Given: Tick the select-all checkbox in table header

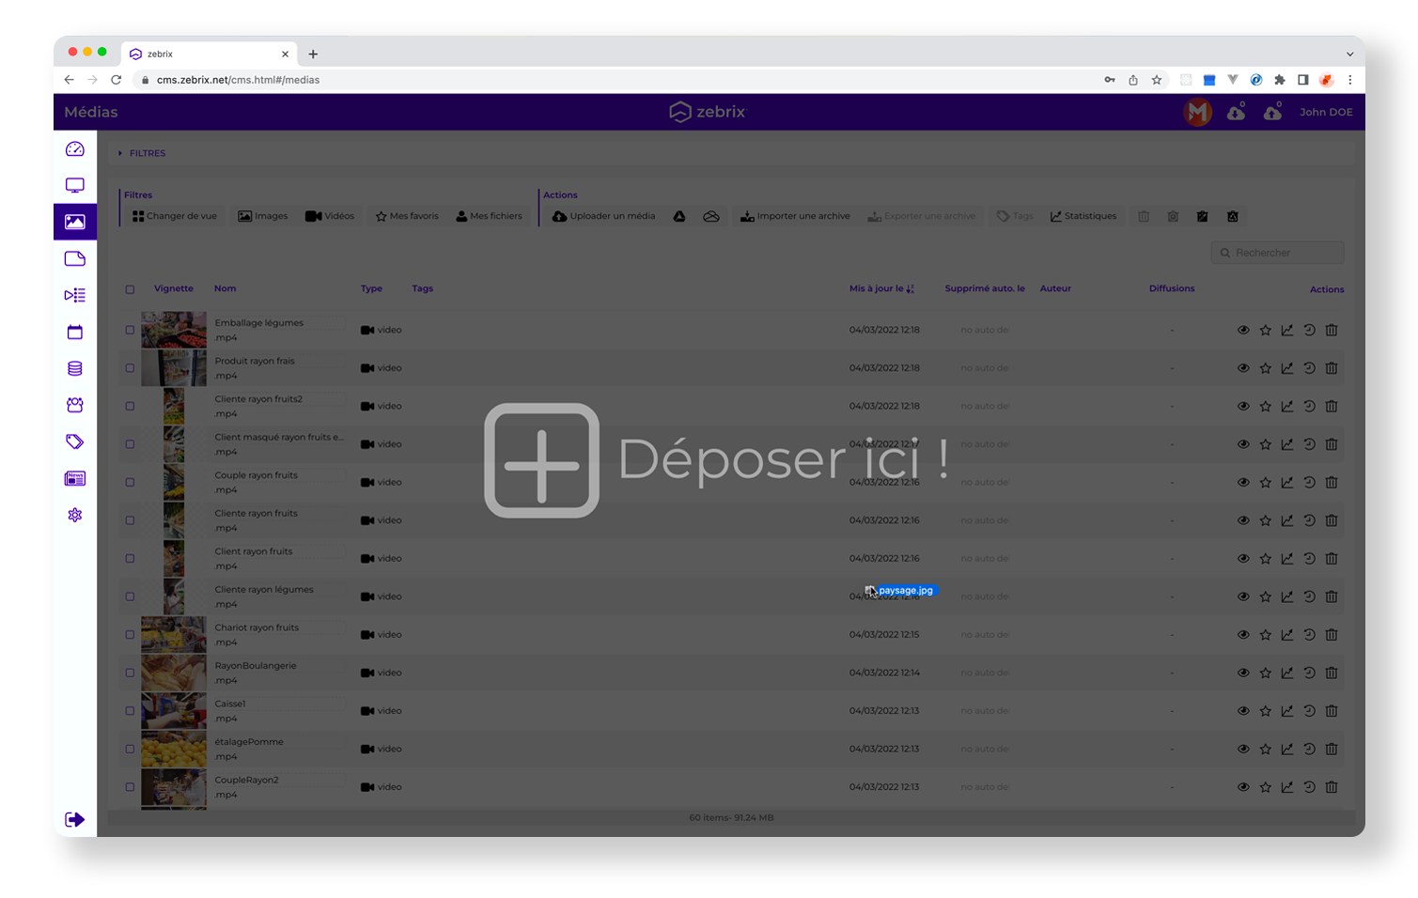Looking at the screenshot, I should pos(130,289).
